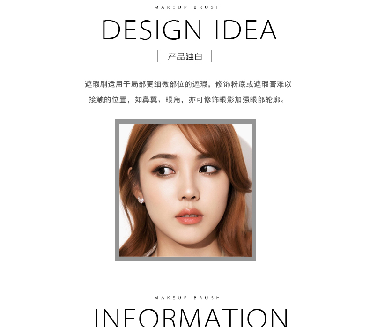
Task: Click MAKEUP BRUSH subtitle above DESIGN IDEA
Action: (x=187, y=7)
